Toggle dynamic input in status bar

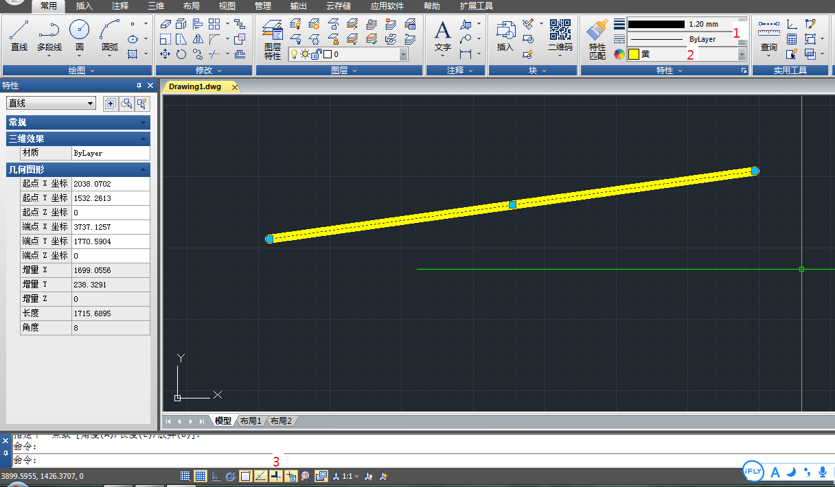(290, 476)
